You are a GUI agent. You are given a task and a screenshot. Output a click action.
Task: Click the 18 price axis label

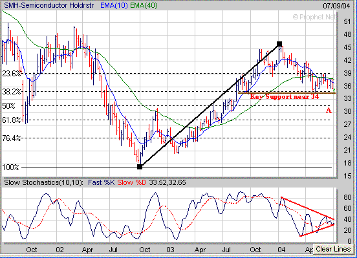(x=347, y=163)
